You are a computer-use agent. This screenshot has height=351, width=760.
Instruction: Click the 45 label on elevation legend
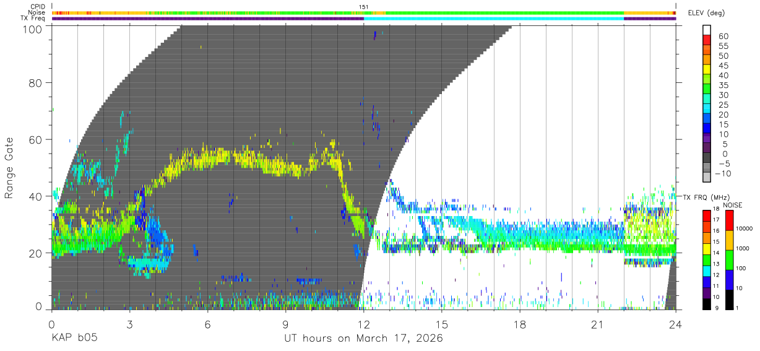coord(723,66)
